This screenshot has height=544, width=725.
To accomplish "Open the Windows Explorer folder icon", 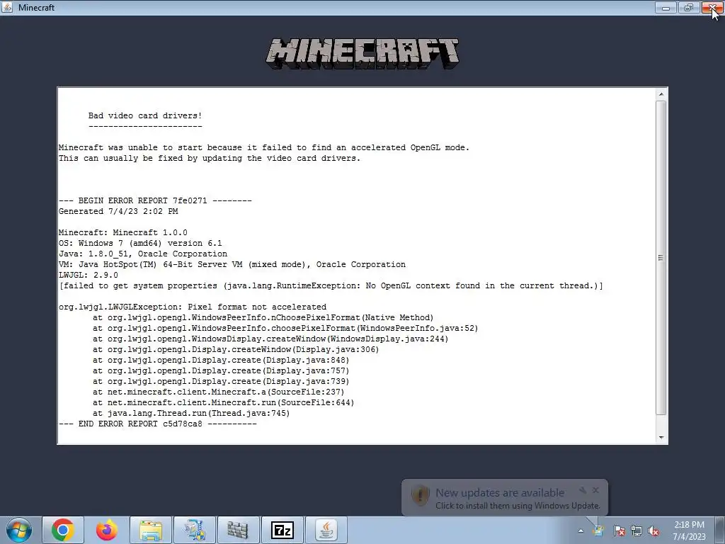I will 151,530.
